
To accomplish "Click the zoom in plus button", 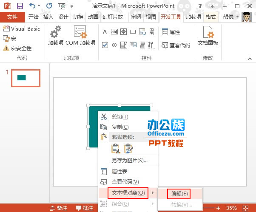I will (x=218, y=208).
